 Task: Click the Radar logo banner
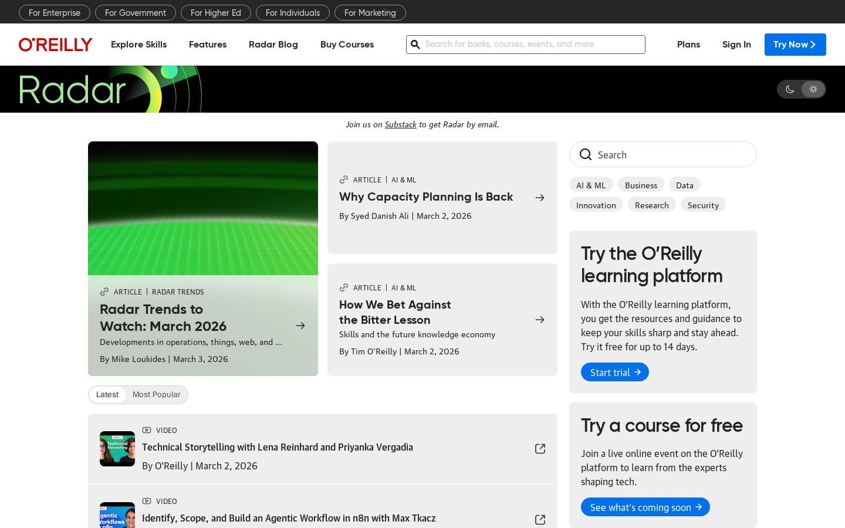click(x=110, y=89)
